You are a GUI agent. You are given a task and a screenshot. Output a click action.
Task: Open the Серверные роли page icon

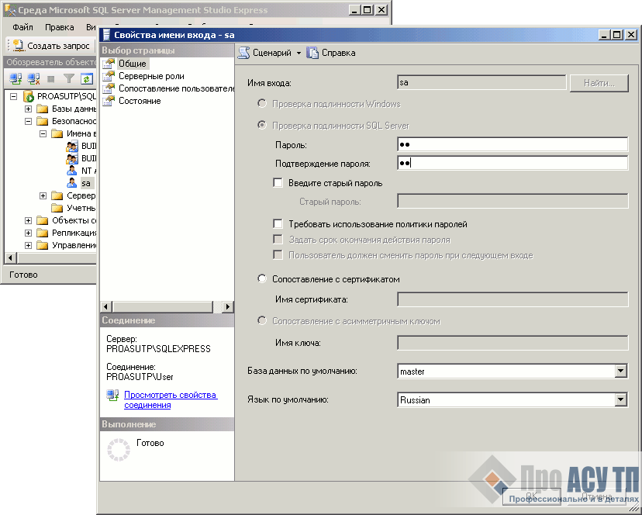tap(109, 76)
